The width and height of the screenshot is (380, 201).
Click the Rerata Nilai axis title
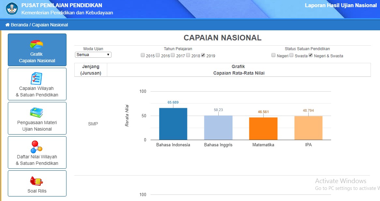click(127, 116)
